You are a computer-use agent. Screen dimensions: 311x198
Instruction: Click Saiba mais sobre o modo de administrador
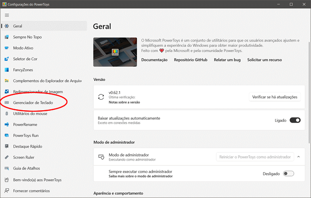[x=140, y=176]
